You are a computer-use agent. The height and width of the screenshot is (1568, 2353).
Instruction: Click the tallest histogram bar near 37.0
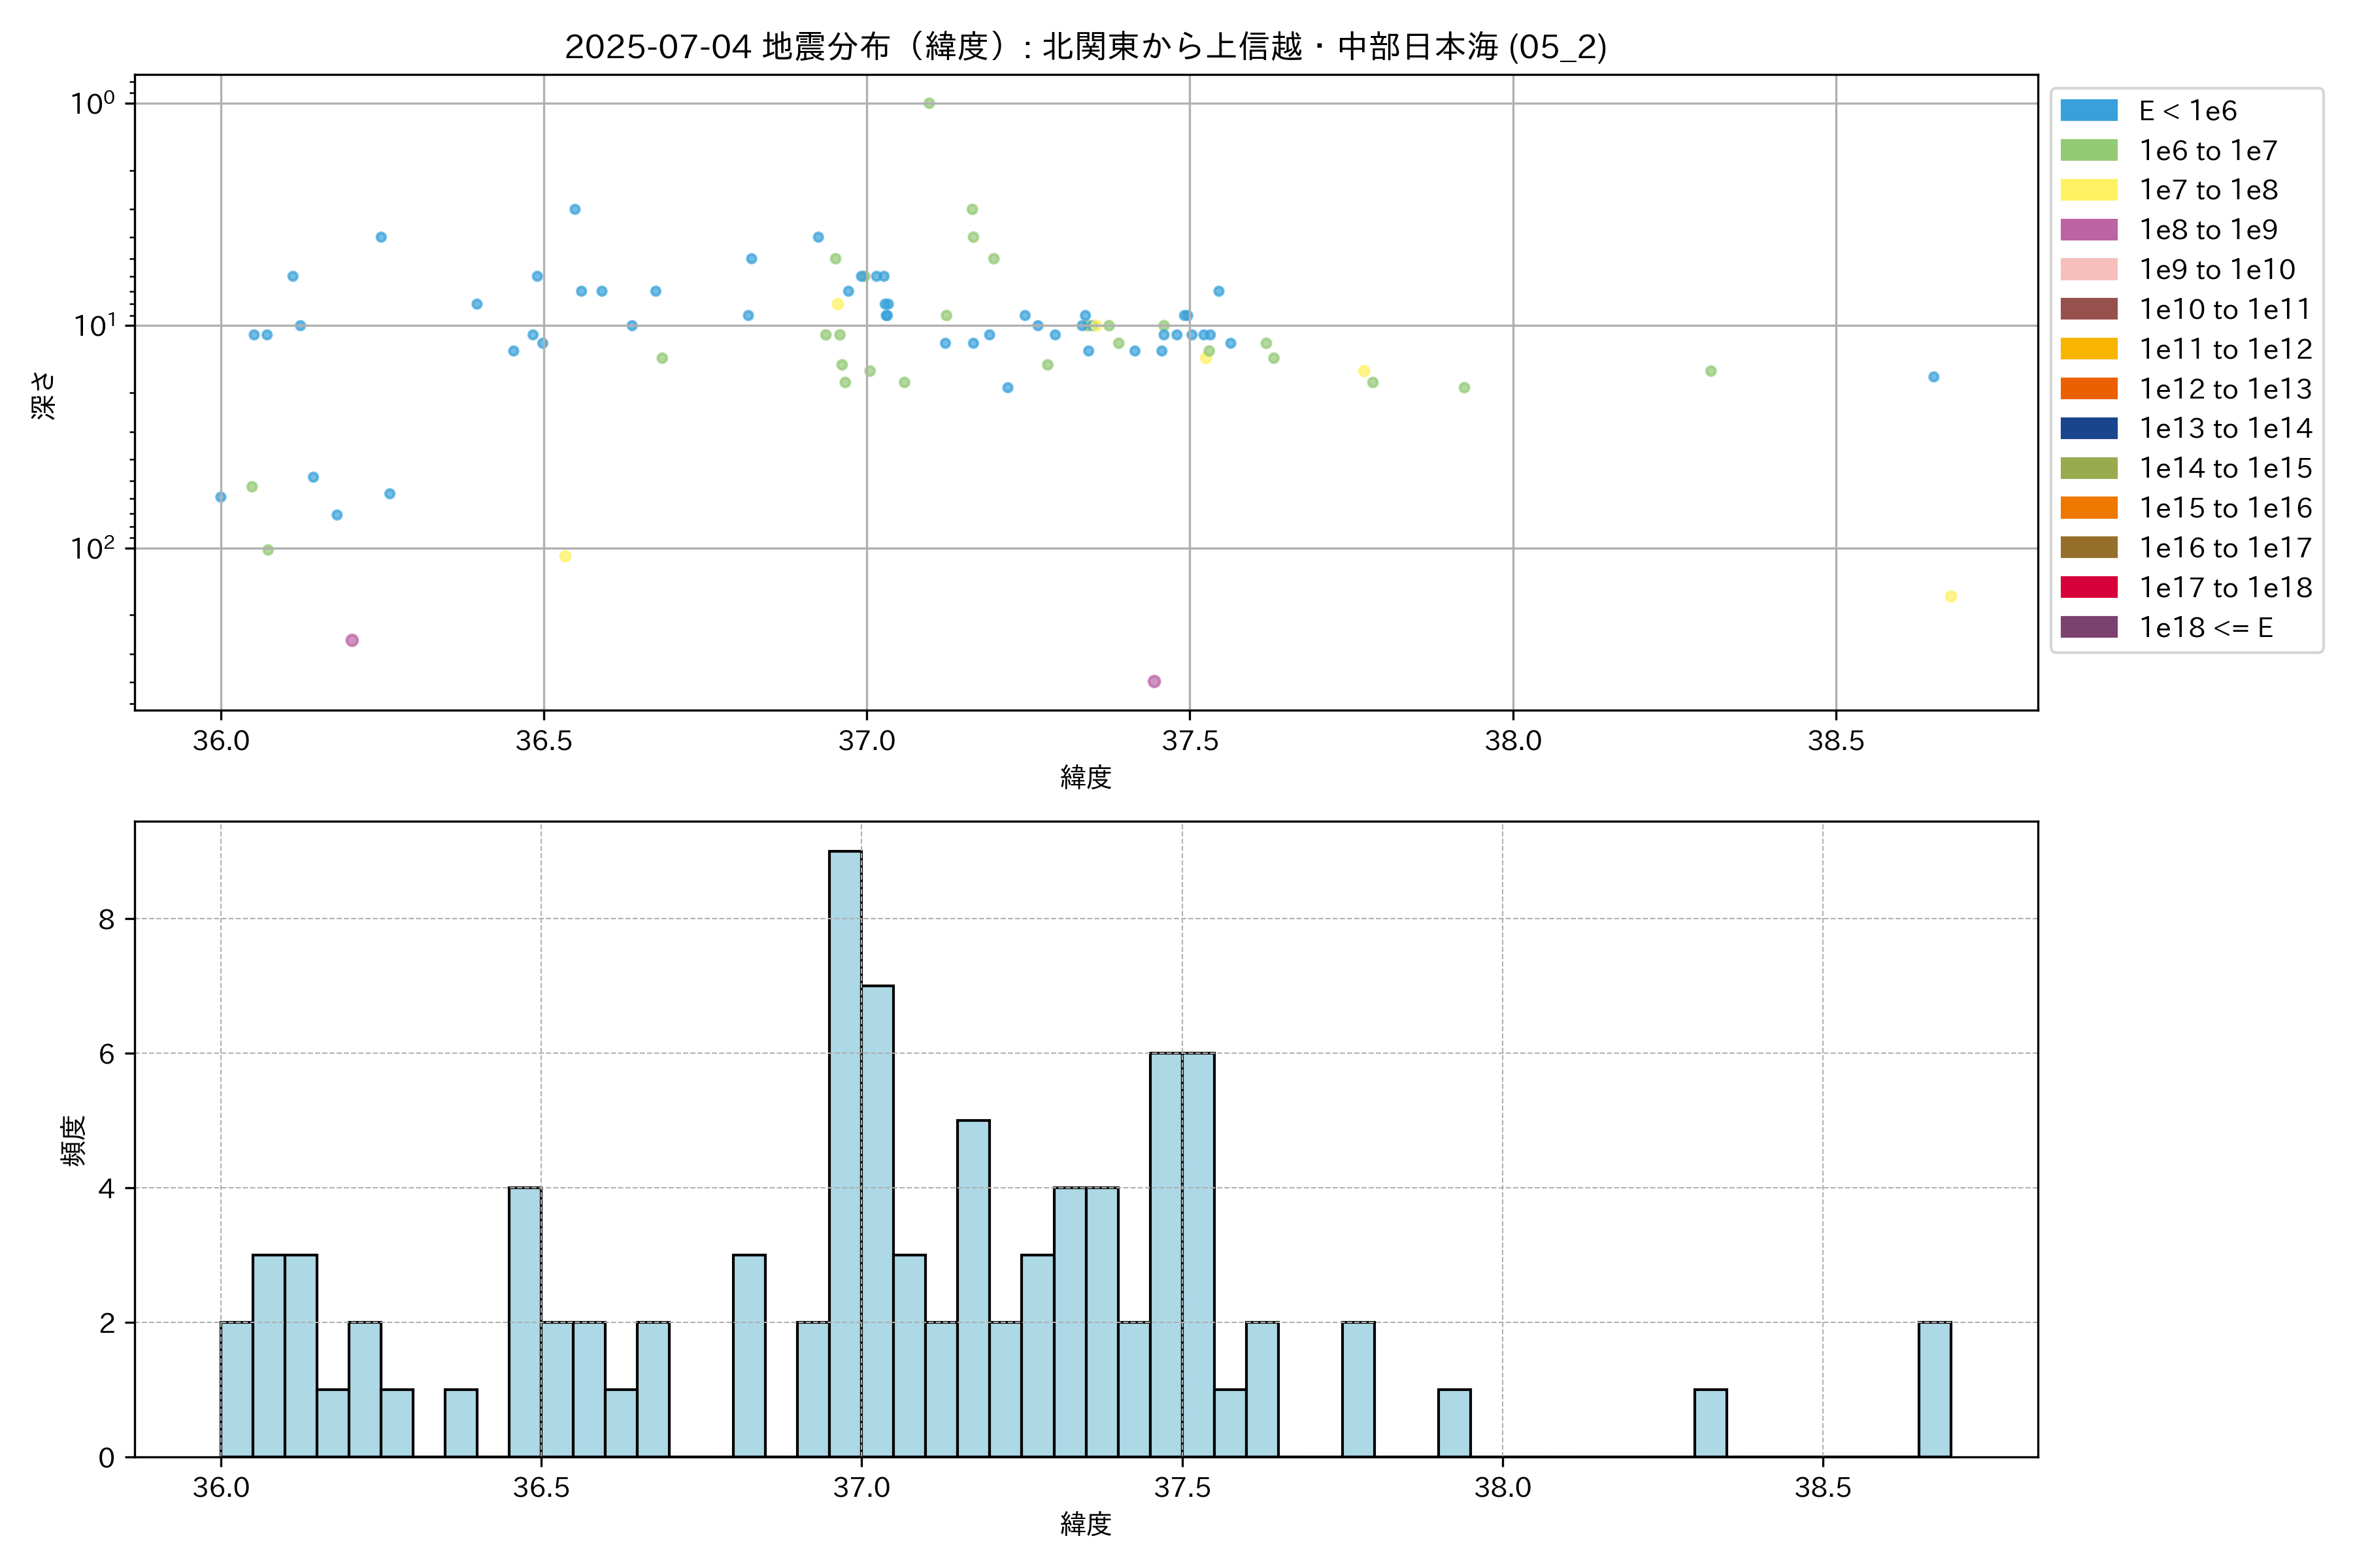845,1153
